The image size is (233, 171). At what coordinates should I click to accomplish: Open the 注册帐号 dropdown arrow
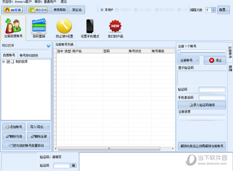point(197,60)
